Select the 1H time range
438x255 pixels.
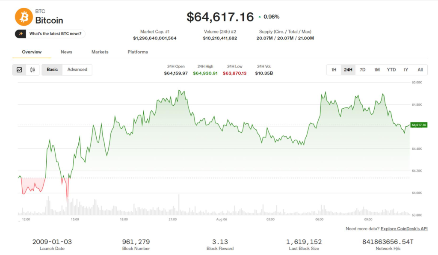pos(334,70)
